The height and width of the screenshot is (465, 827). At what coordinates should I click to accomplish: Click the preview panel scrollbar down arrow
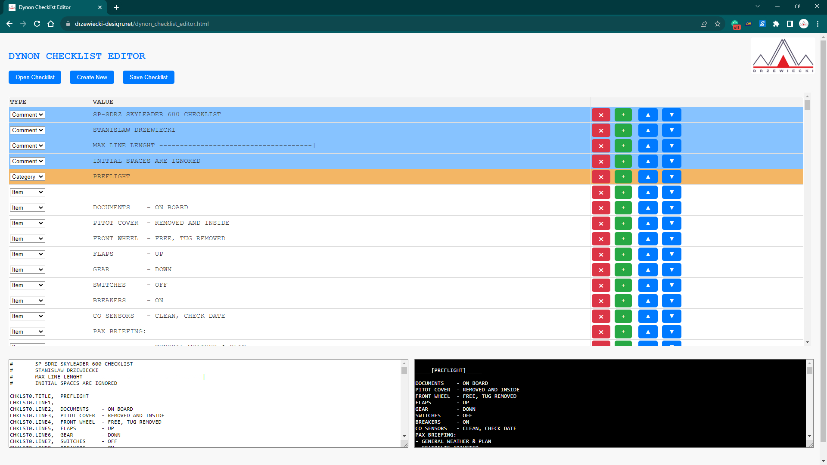pos(809,436)
